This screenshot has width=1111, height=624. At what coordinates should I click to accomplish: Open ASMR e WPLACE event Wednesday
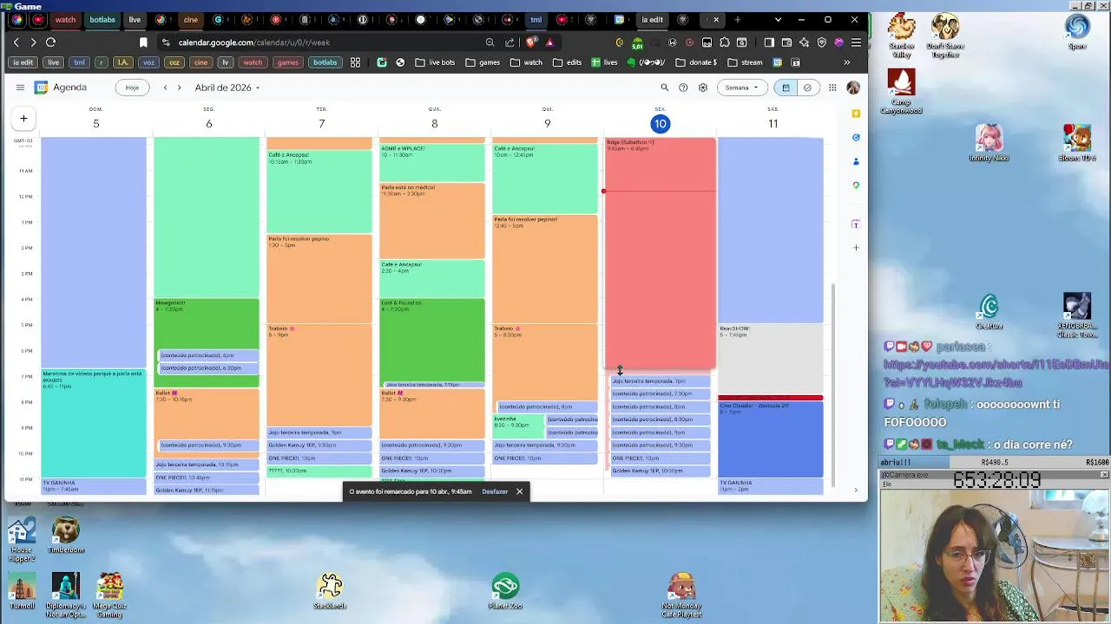tap(432, 163)
